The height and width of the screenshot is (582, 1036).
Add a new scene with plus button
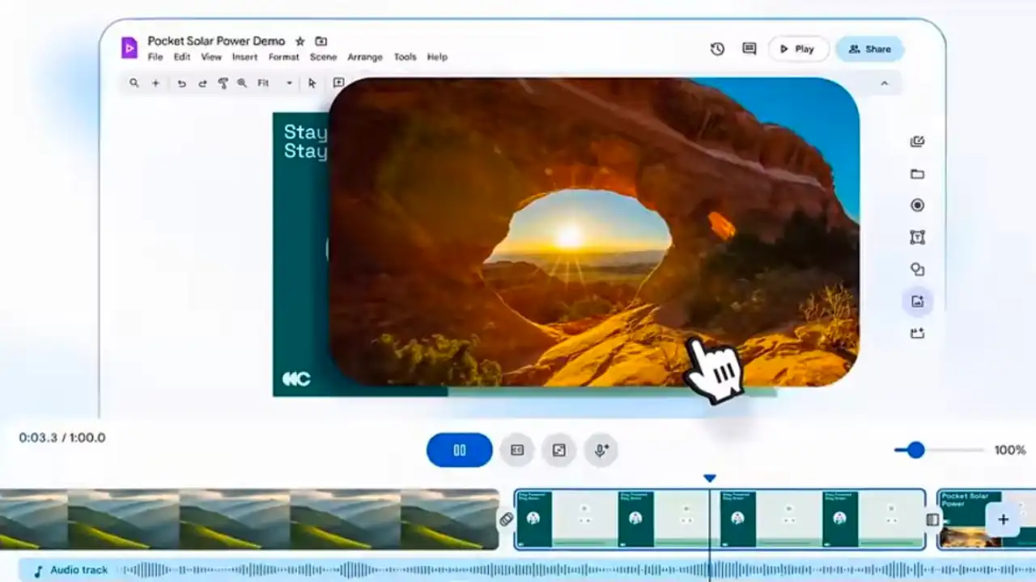pos(1003,520)
